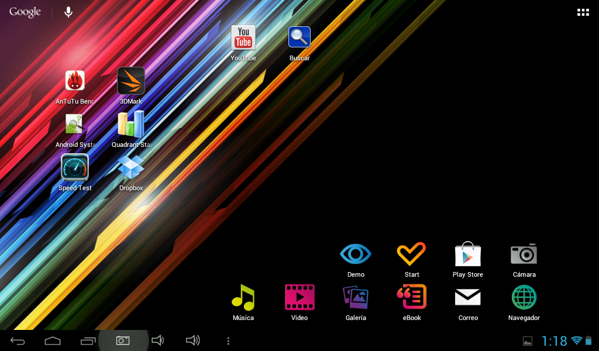
Task: Open the Correo mail app
Action: 467,298
